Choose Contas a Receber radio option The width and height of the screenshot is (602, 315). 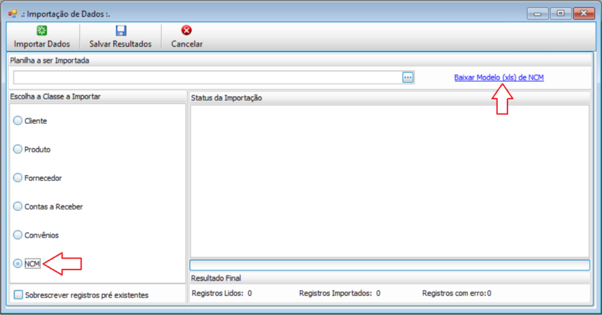pos(18,206)
